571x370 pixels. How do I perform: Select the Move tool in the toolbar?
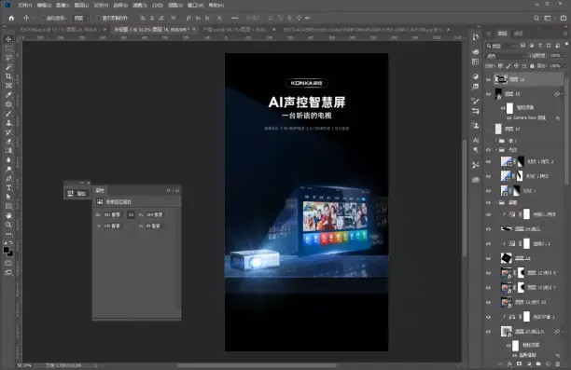point(8,39)
